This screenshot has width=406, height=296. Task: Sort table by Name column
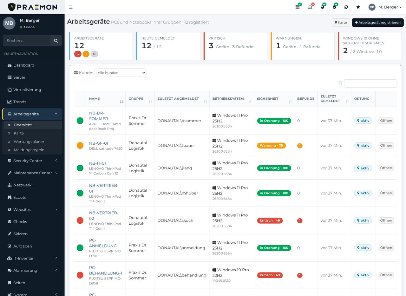click(106, 99)
